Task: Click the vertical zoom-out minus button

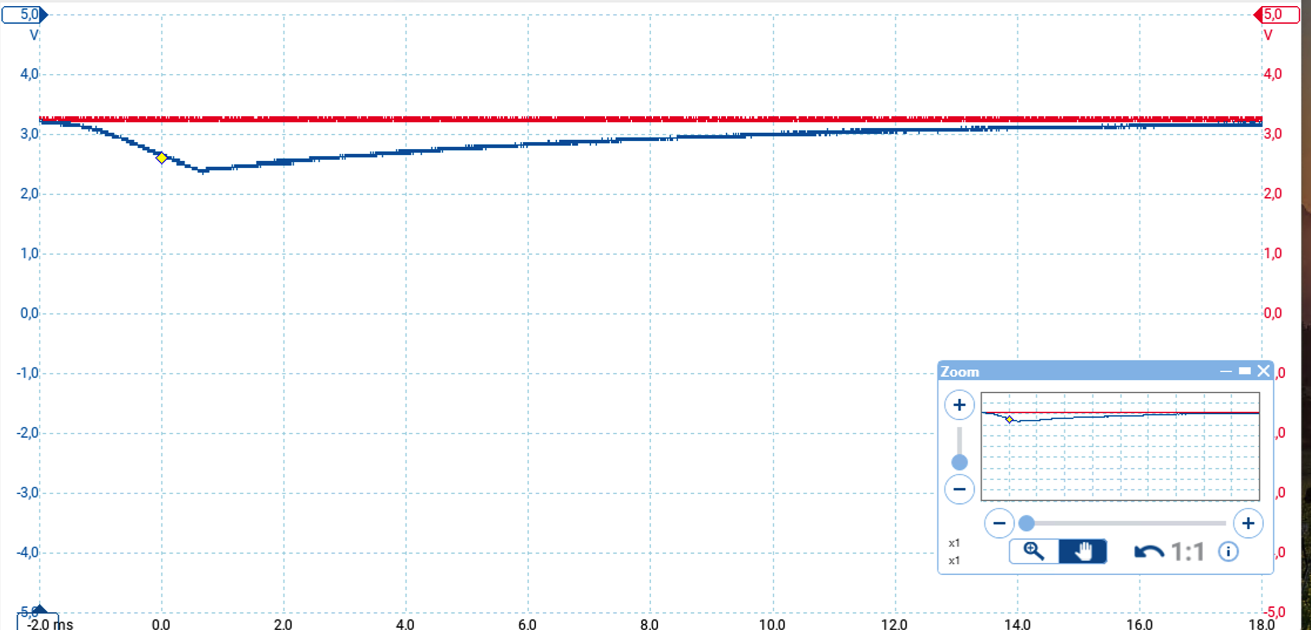Action: click(959, 489)
